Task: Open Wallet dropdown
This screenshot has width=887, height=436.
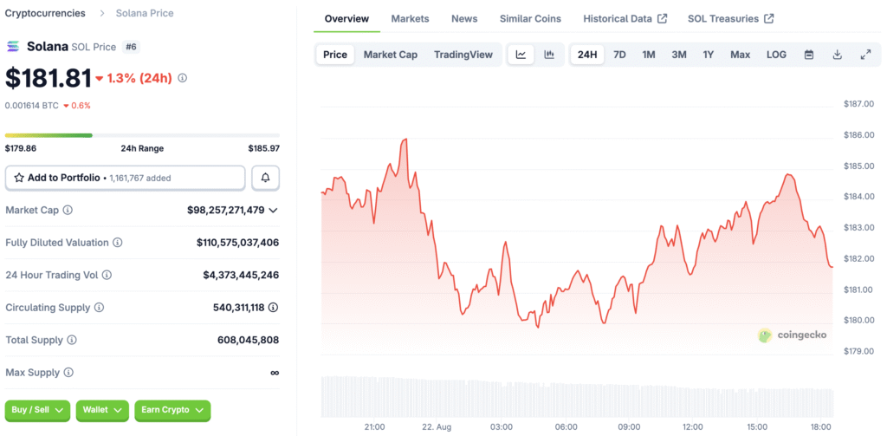Action: click(102, 410)
